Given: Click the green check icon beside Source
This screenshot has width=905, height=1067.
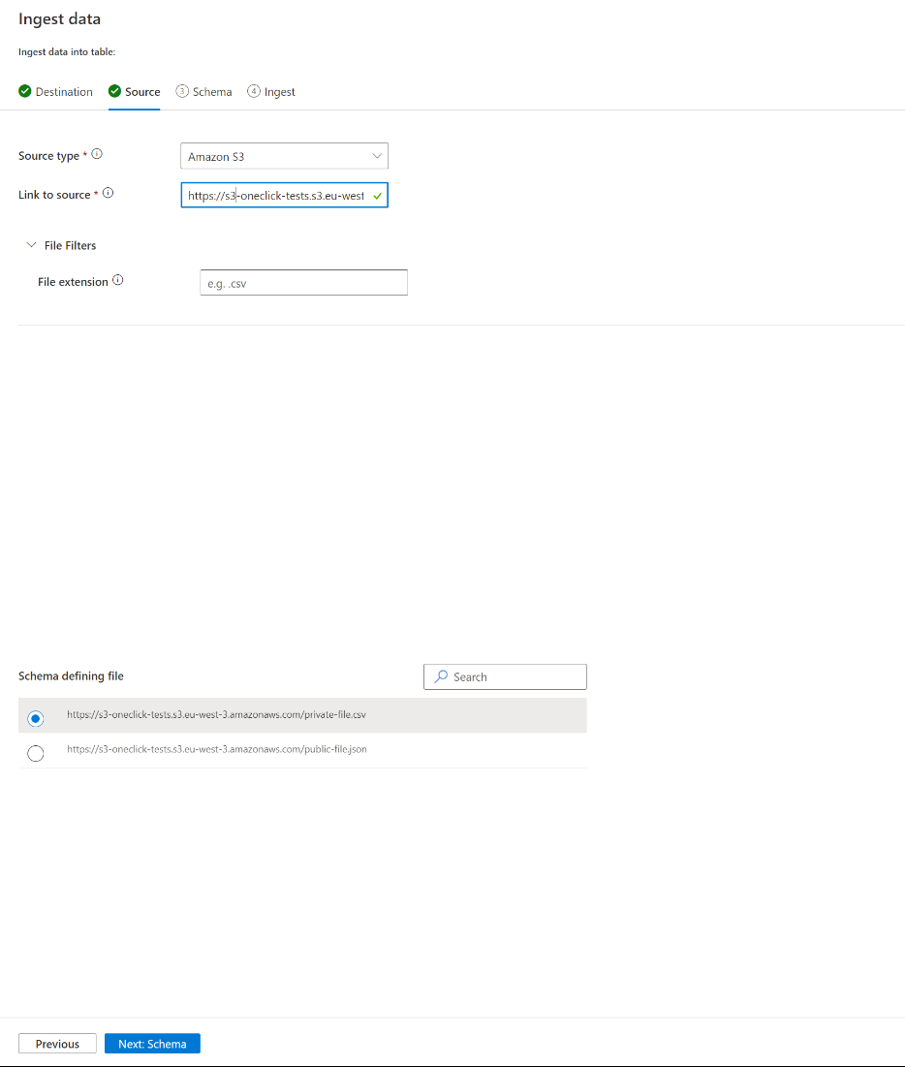Looking at the screenshot, I should point(115,91).
